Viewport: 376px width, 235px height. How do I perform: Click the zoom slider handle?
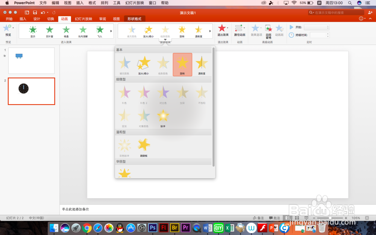(x=330, y=218)
